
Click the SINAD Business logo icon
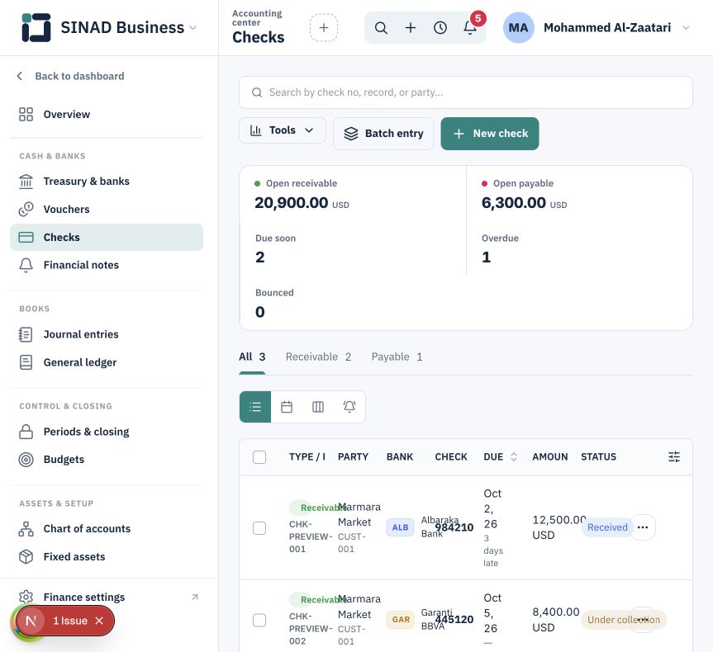[x=36, y=27]
